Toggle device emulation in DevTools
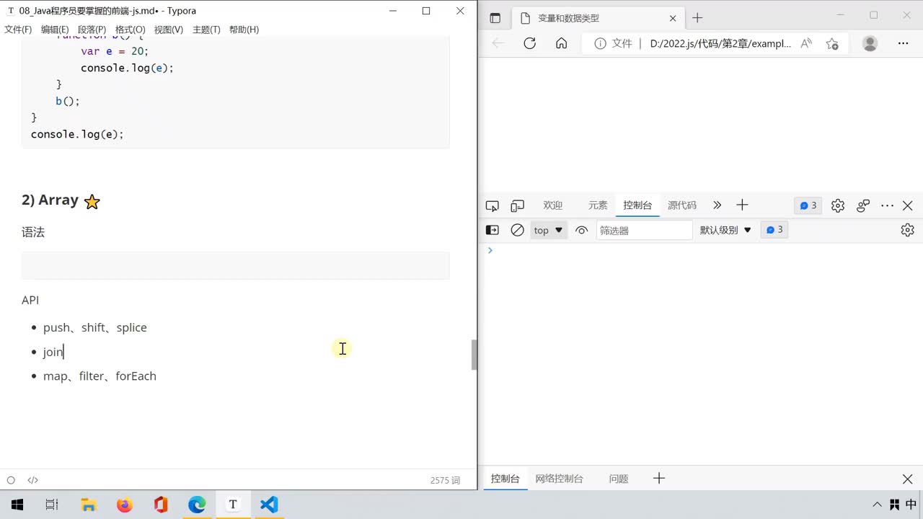The height and width of the screenshot is (519, 923). pyautogui.click(x=518, y=205)
